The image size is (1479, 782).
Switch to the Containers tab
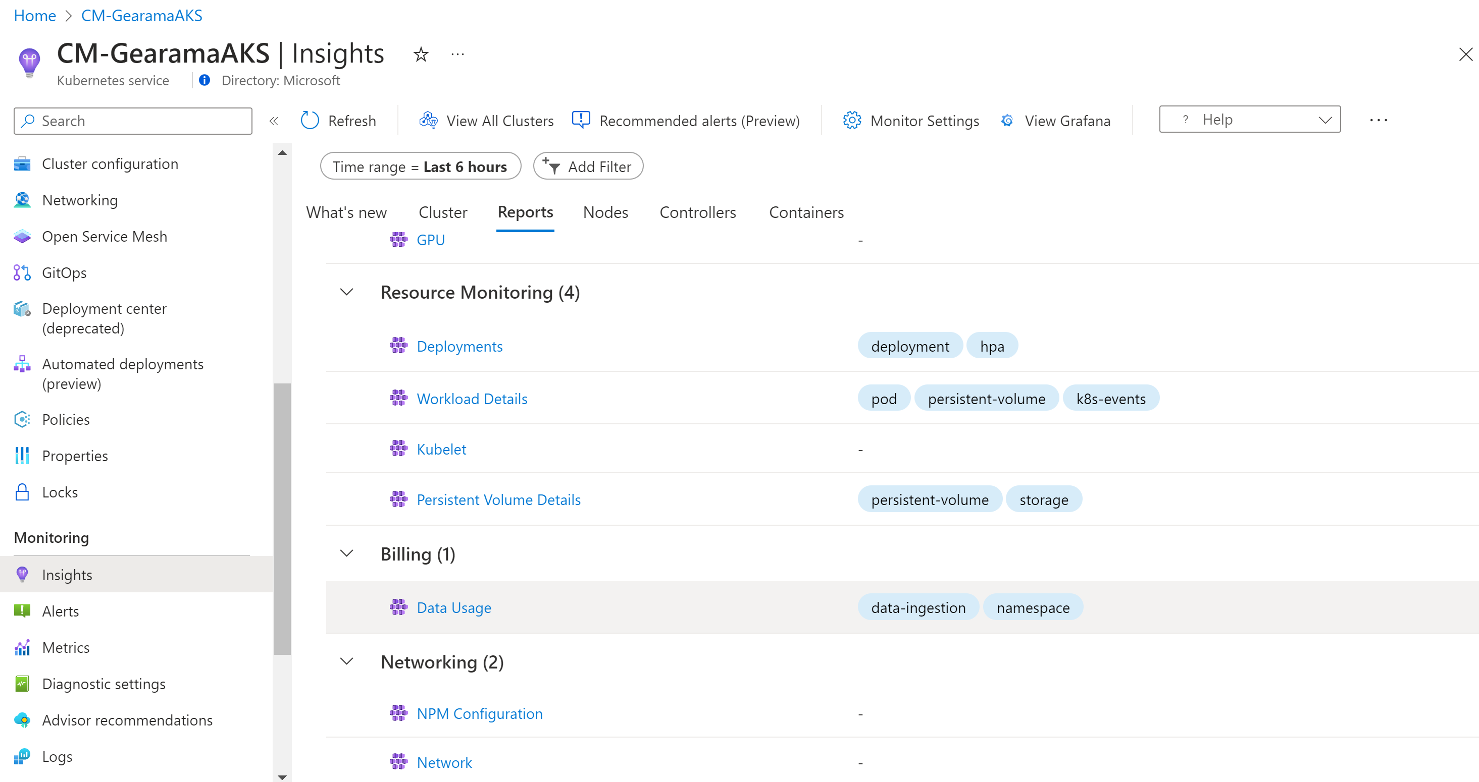[x=806, y=213]
